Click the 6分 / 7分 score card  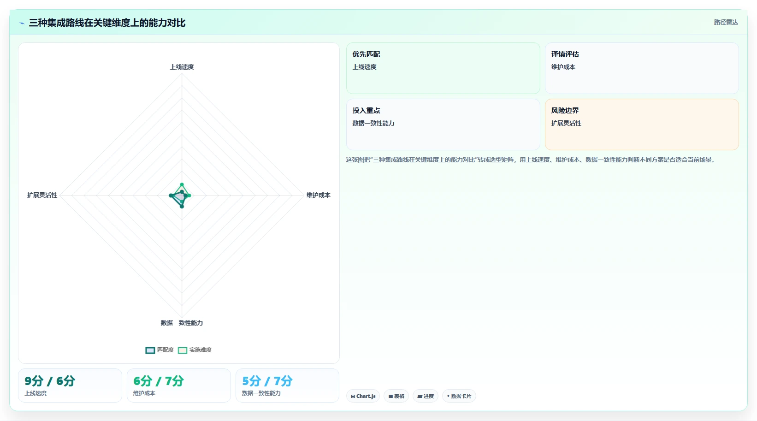(179, 385)
